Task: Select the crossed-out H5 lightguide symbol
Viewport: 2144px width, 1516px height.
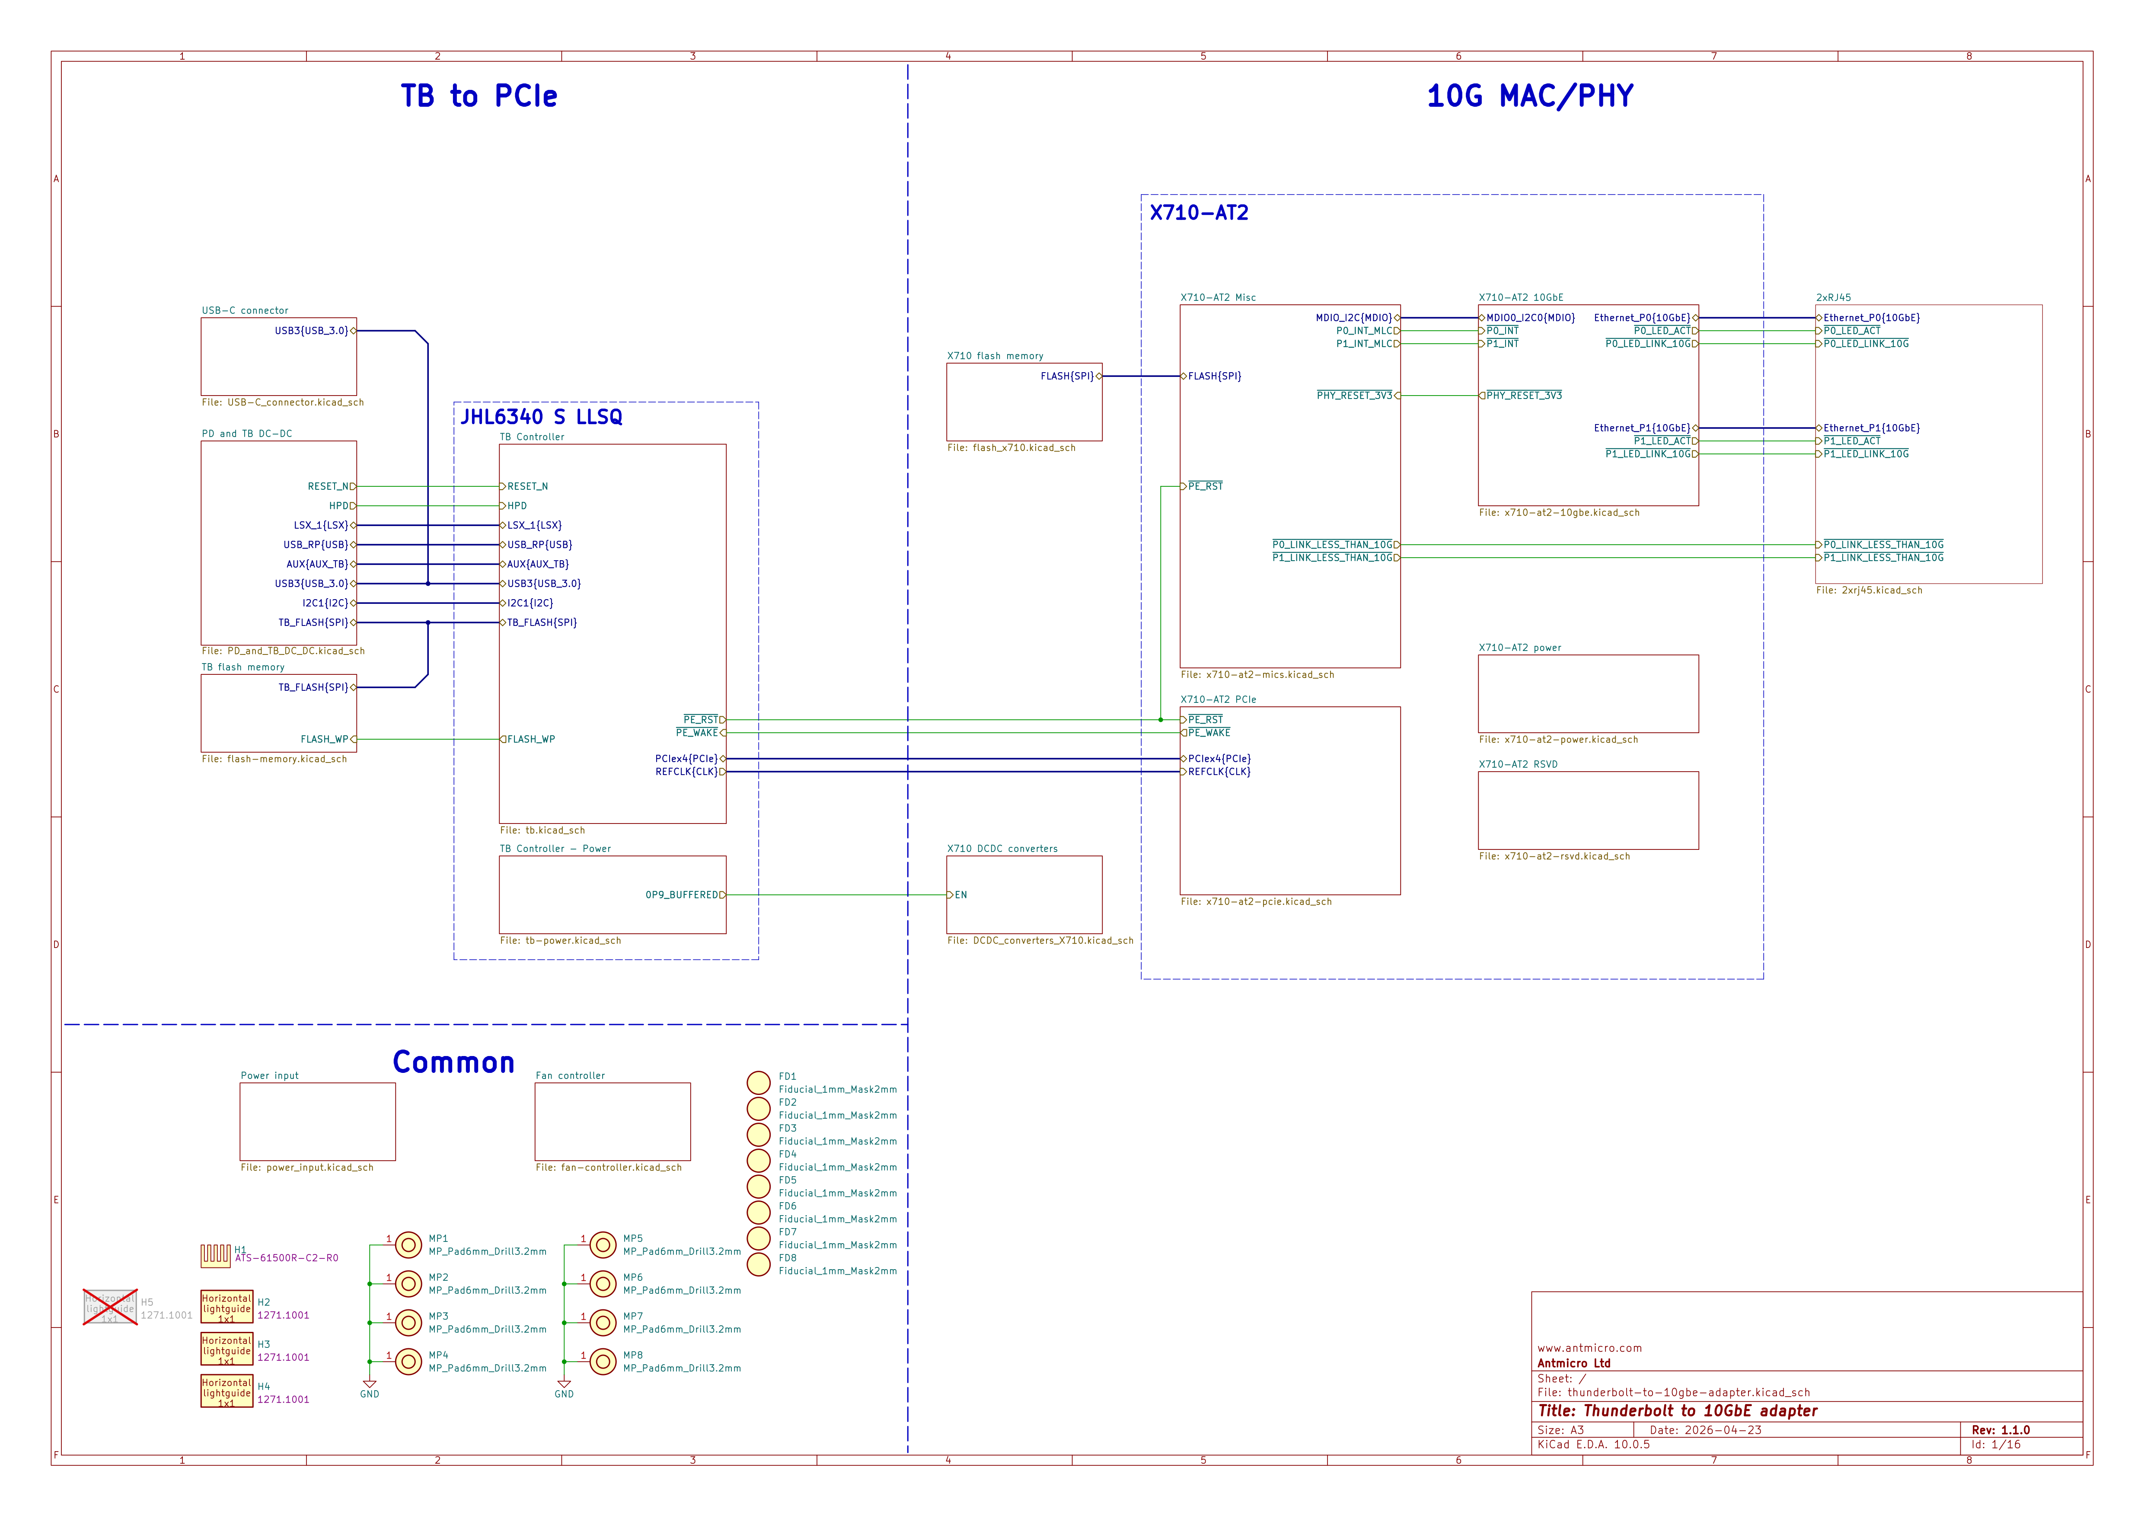Action: (110, 1307)
